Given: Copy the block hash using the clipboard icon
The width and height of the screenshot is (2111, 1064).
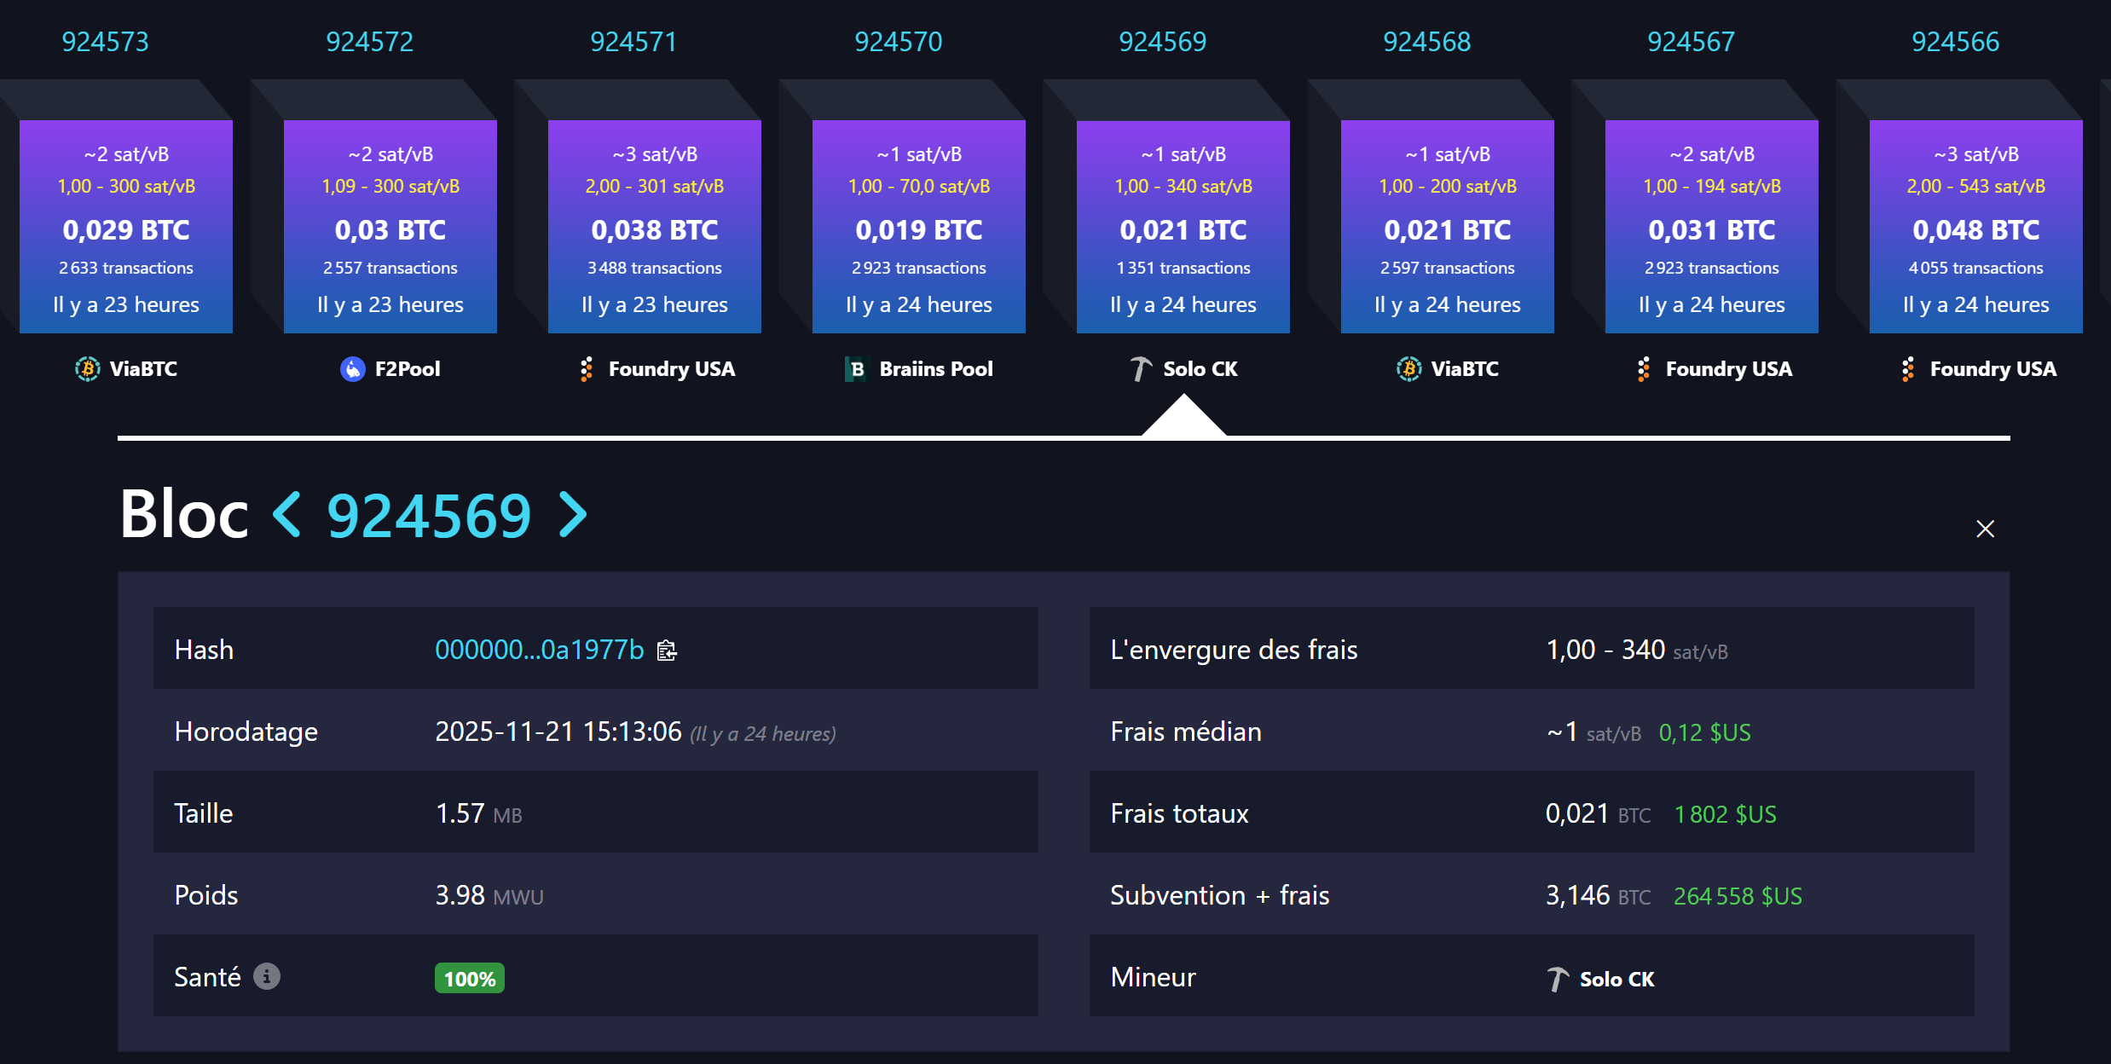Looking at the screenshot, I should click(x=666, y=650).
